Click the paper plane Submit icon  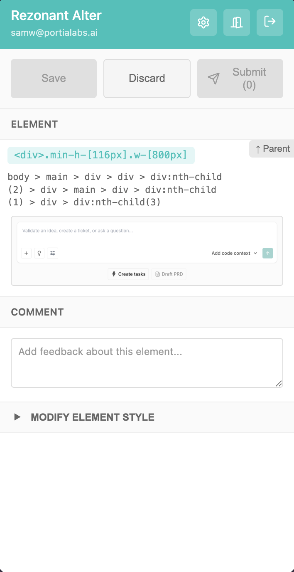[x=213, y=79]
